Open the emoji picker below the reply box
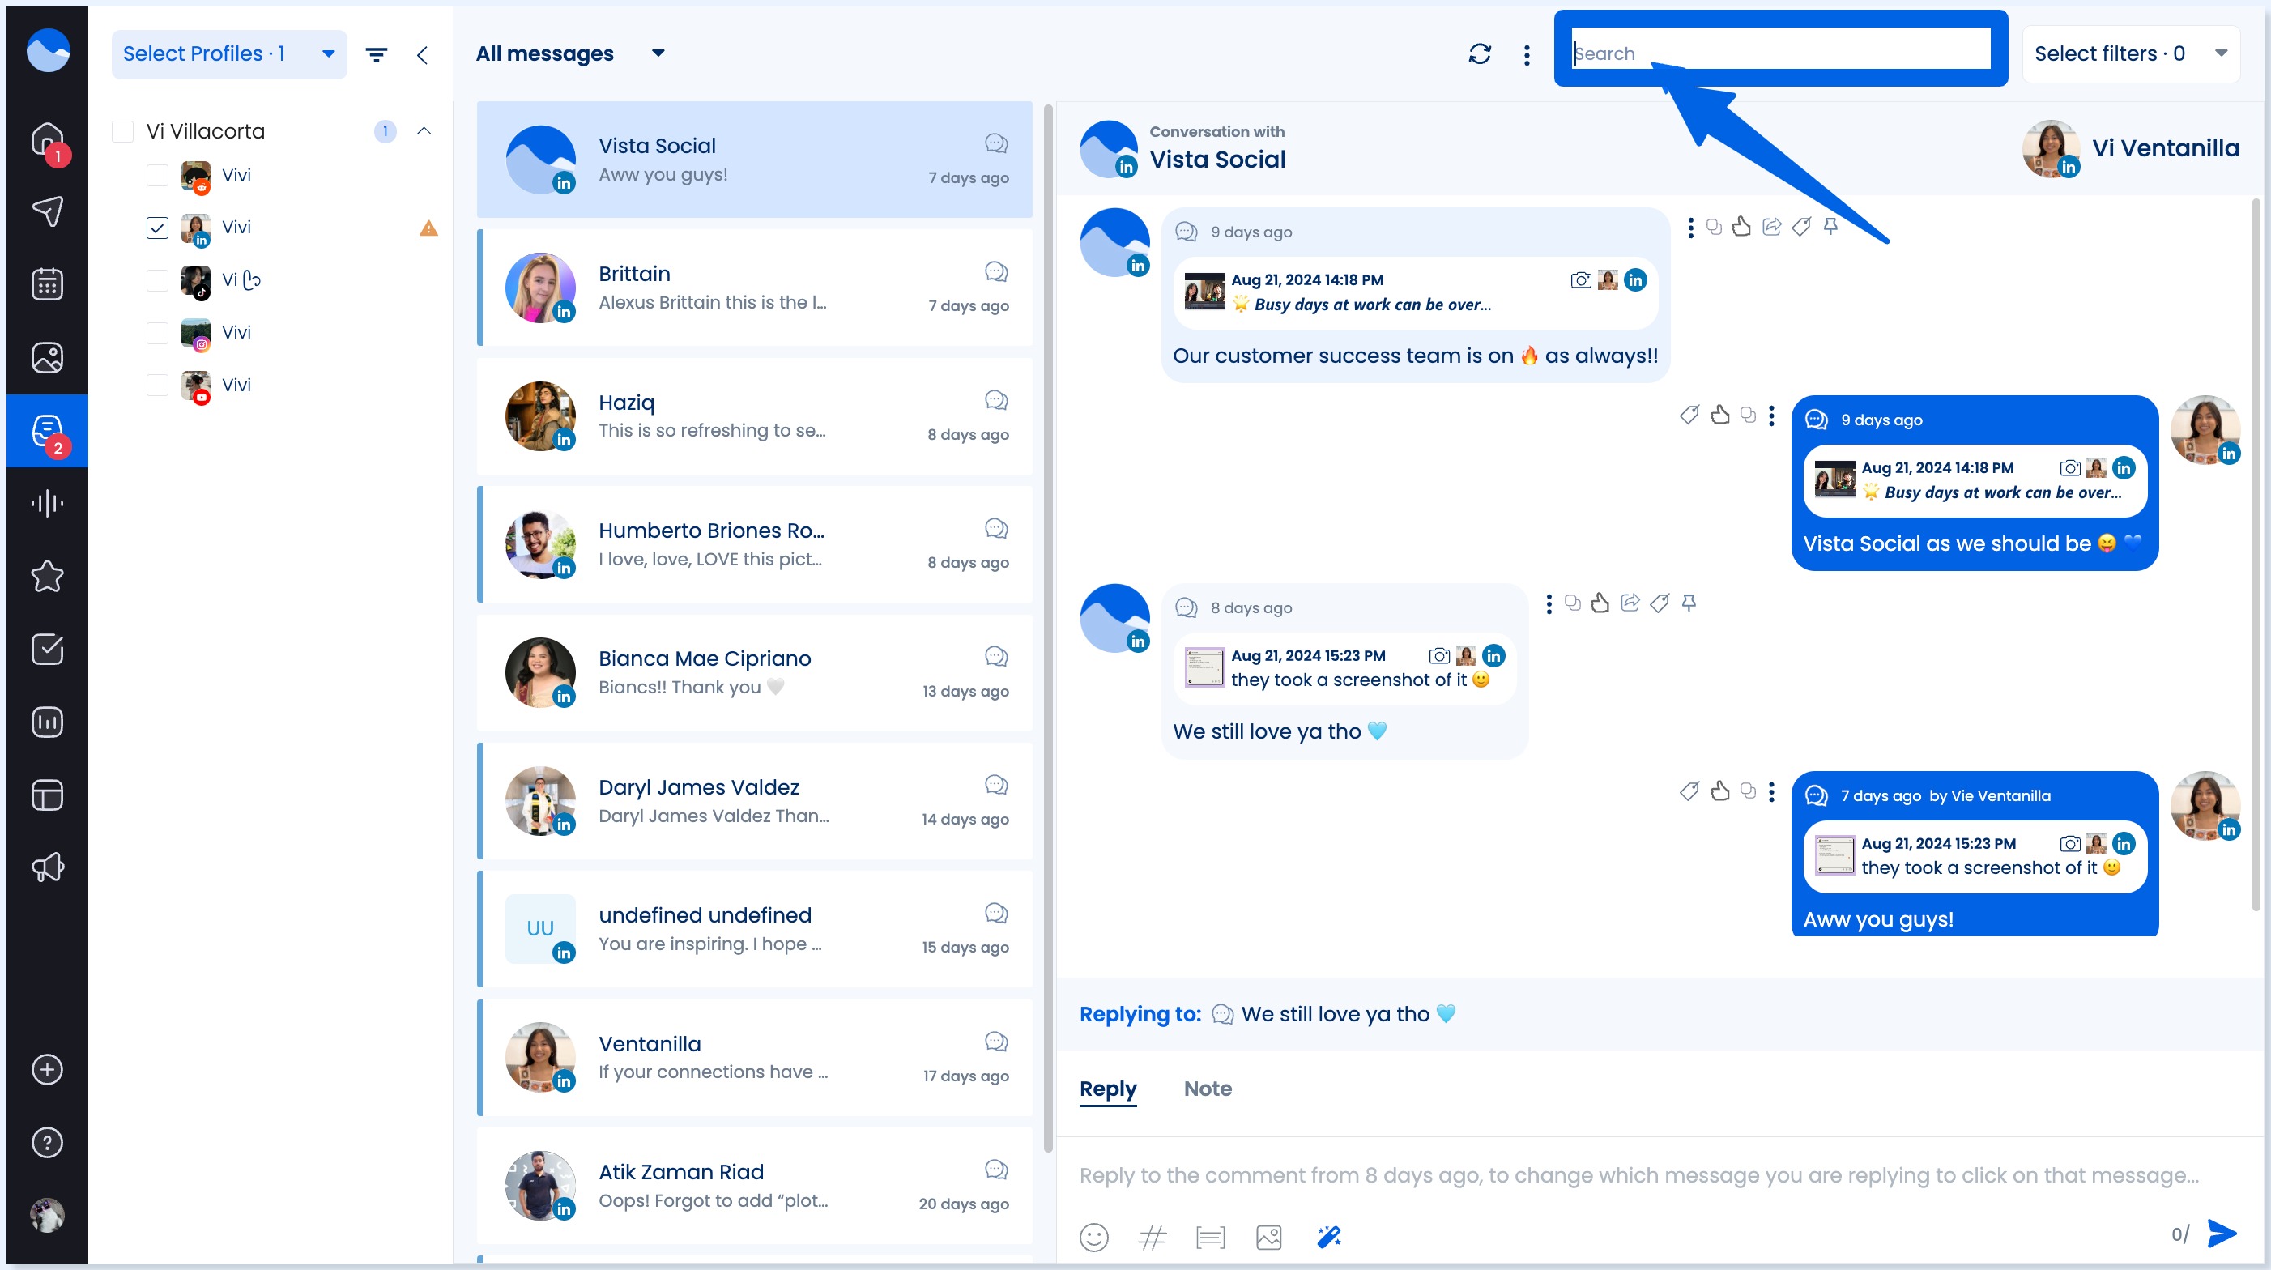 pyautogui.click(x=1094, y=1237)
